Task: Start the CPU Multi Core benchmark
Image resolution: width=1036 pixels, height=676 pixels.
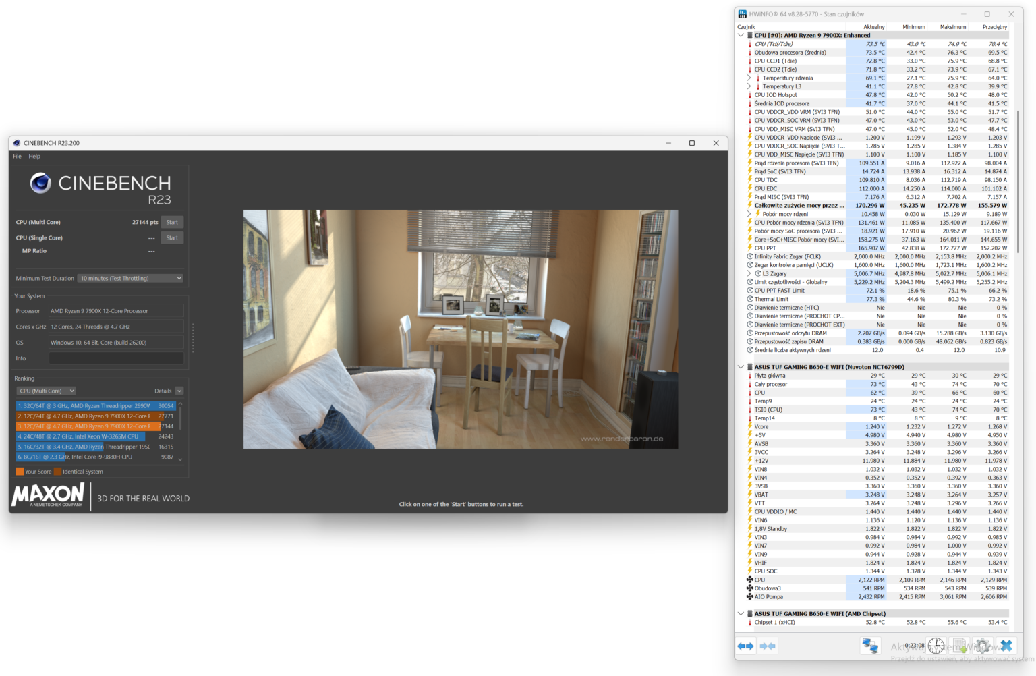Action: (172, 221)
